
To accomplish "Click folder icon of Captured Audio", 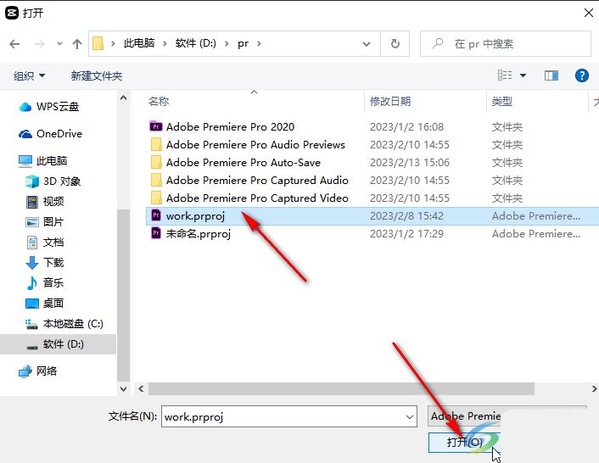I will [x=156, y=180].
